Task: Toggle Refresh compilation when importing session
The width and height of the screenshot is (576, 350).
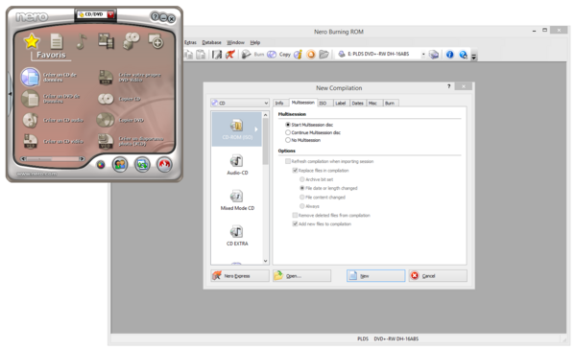Action: coord(329,161)
